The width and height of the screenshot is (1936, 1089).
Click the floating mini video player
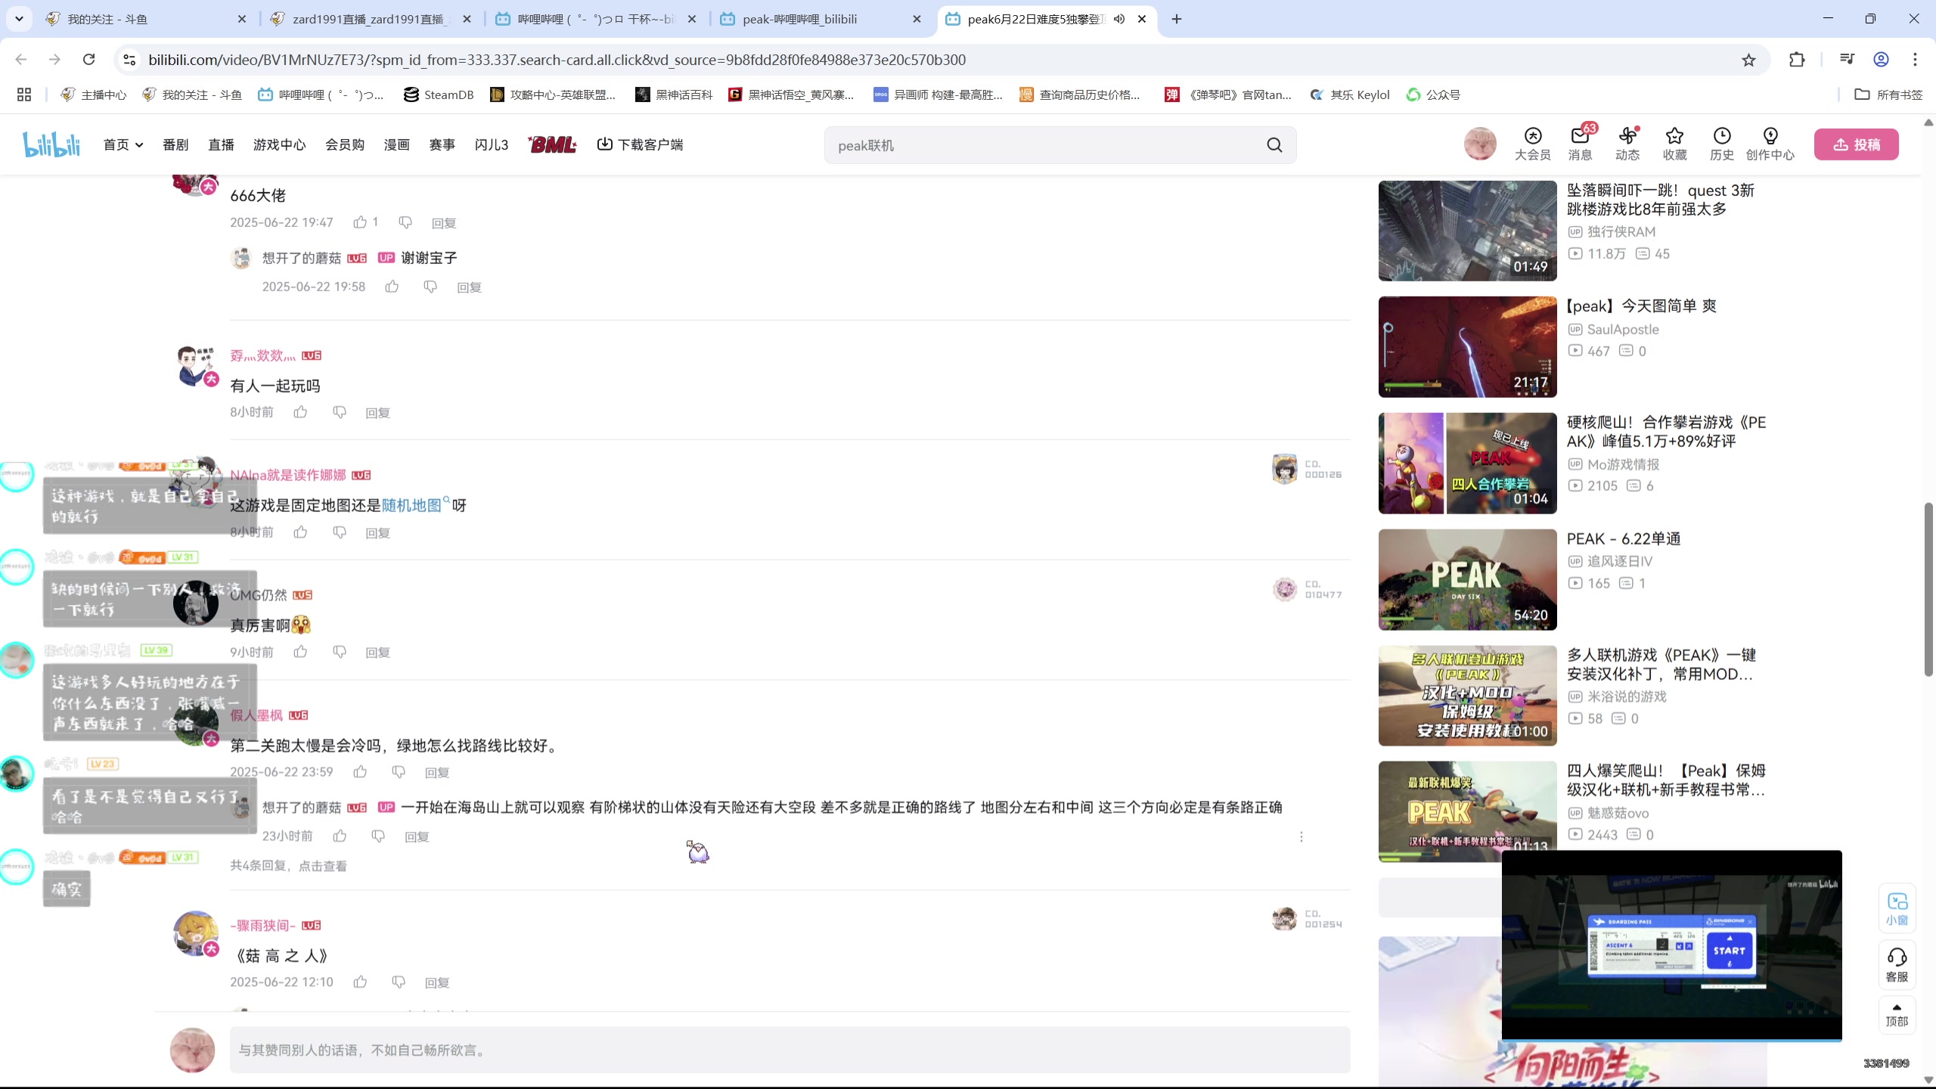[1671, 945]
